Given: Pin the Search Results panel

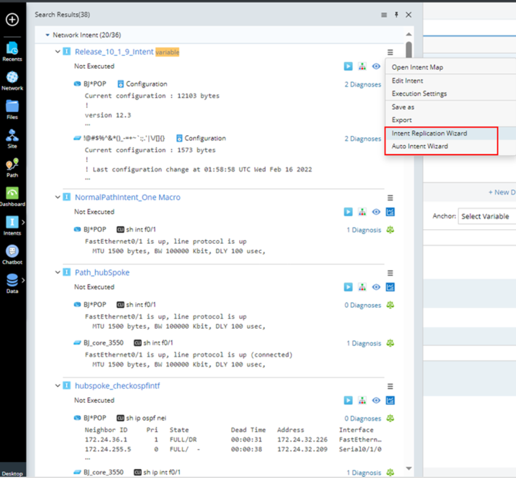Looking at the screenshot, I should coord(396,15).
